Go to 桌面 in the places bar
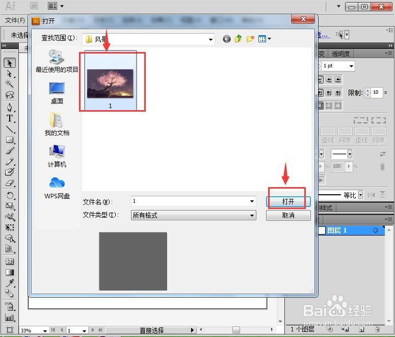 57,93
